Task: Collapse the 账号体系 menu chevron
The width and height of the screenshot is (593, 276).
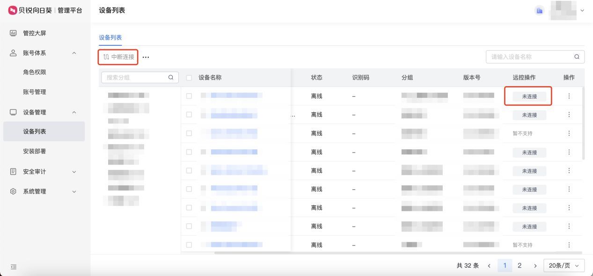Action: point(74,53)
